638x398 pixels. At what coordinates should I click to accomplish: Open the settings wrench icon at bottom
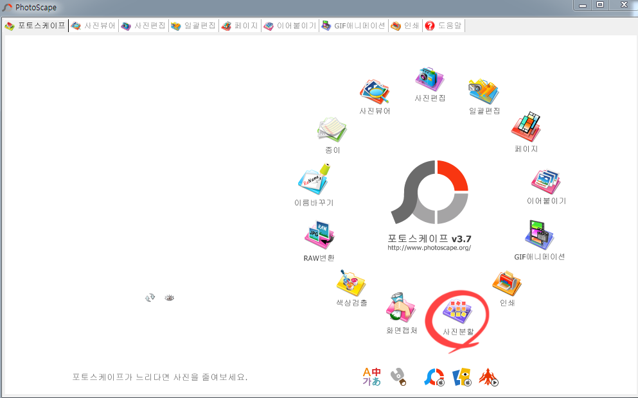pyautogui.click(x=399, y=377)
